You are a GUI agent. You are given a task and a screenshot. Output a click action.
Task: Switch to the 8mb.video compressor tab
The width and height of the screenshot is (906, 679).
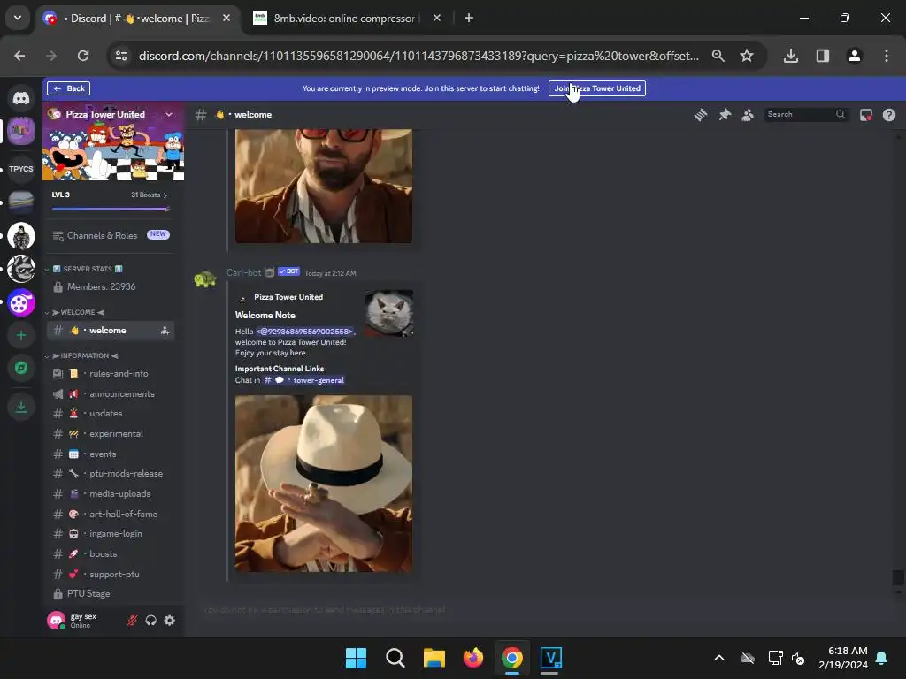[x=345, y=19]
